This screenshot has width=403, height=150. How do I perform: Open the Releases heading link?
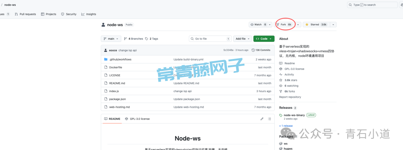tap(286, 108)
